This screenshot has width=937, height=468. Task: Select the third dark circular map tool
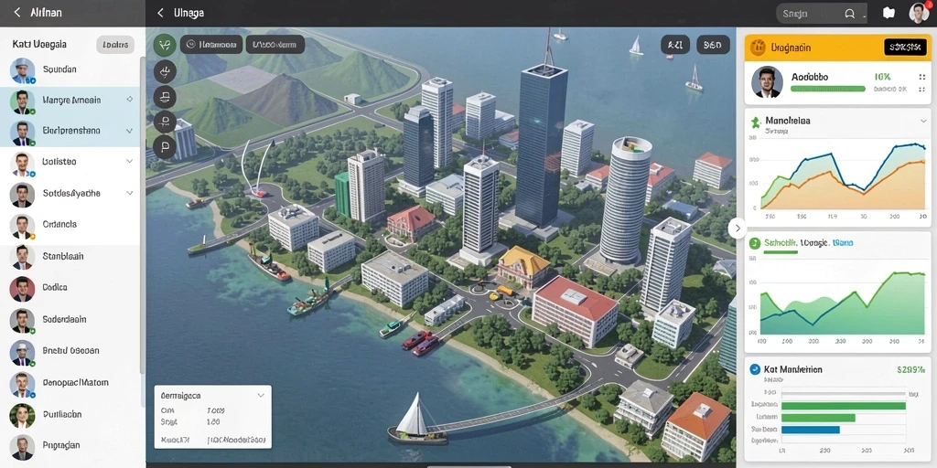[165, 96]
